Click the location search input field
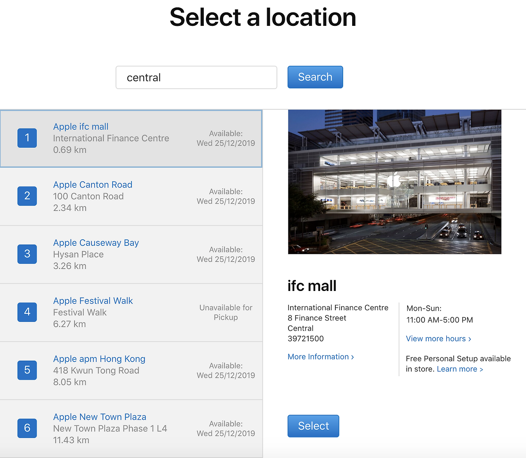This screenshot has height=458, width=526. point(196,77)
